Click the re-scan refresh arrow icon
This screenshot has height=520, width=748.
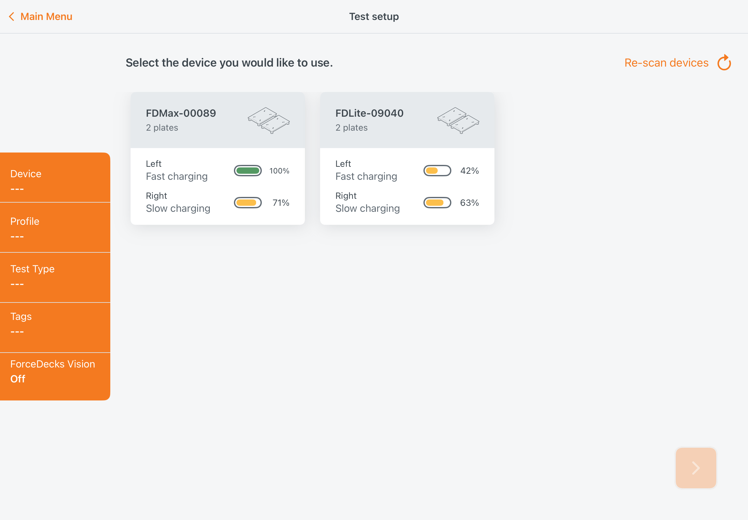click(x=724, y=62)
